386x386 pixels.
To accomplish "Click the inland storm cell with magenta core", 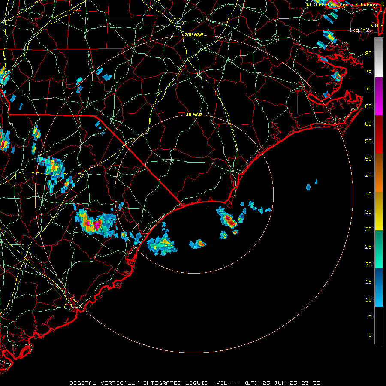I will pyautogui.click(x=96, y=223).
